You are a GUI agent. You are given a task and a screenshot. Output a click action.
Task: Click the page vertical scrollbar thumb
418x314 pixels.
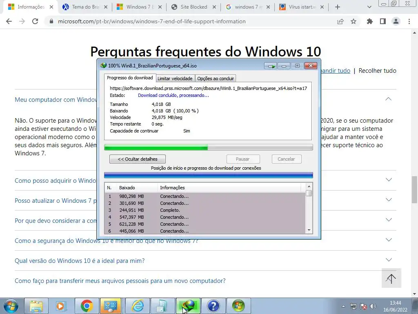tap(414, 190)
